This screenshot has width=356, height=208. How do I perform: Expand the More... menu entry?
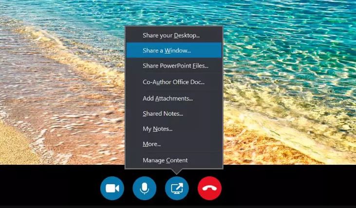[x=174, y=144]
